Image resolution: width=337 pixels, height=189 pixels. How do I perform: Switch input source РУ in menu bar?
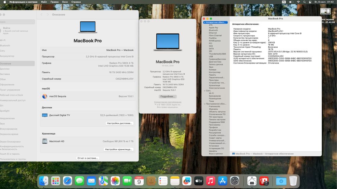point(284,2)
